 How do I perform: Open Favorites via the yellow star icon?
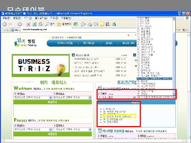tap(59, 24)
